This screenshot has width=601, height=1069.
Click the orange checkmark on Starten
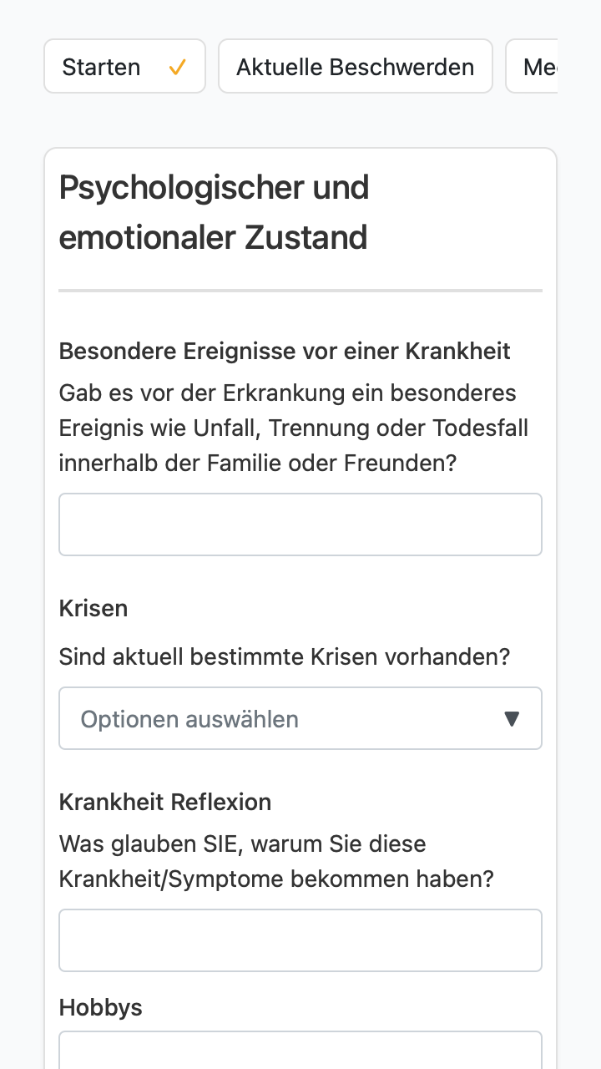pyautogui.click(x=177, y=68)
